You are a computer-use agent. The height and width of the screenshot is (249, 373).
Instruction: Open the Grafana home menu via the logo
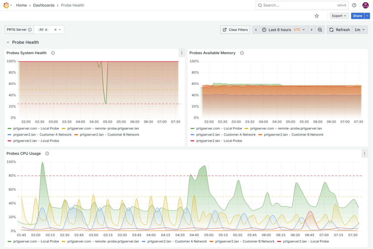click(5, 5)
